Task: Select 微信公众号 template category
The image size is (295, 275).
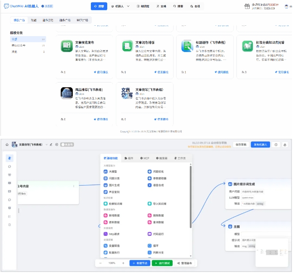Action: (x=28, y=46)
